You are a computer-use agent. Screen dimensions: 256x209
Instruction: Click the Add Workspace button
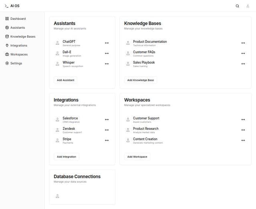[137, 157]
